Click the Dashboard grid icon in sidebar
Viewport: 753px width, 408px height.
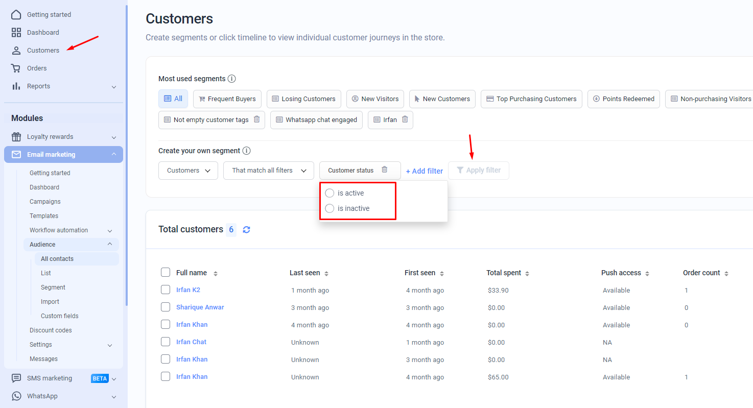point(16,32)
